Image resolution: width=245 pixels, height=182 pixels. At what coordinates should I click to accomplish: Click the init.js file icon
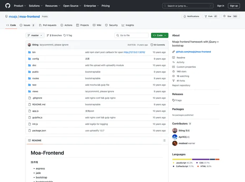coord(29,124)
